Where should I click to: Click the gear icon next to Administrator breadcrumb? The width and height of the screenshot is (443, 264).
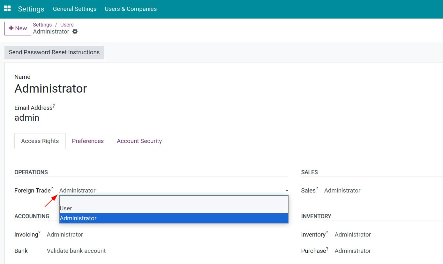pos(75,31)
